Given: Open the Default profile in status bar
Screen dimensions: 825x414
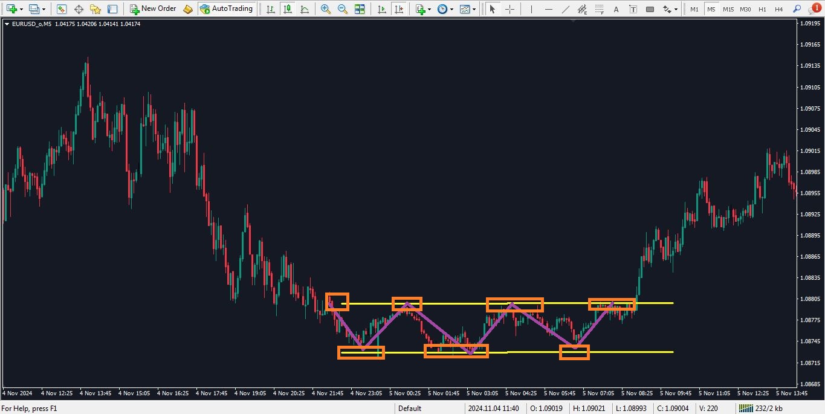Looking at the screenshot, I should [x=409, y=409].
